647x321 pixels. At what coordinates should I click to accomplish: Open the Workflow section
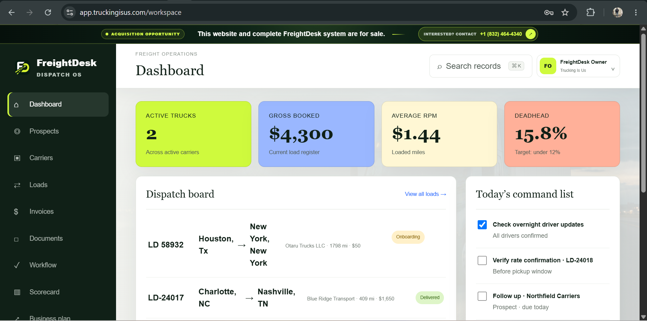pyautogui.click(x=58, y=265)
